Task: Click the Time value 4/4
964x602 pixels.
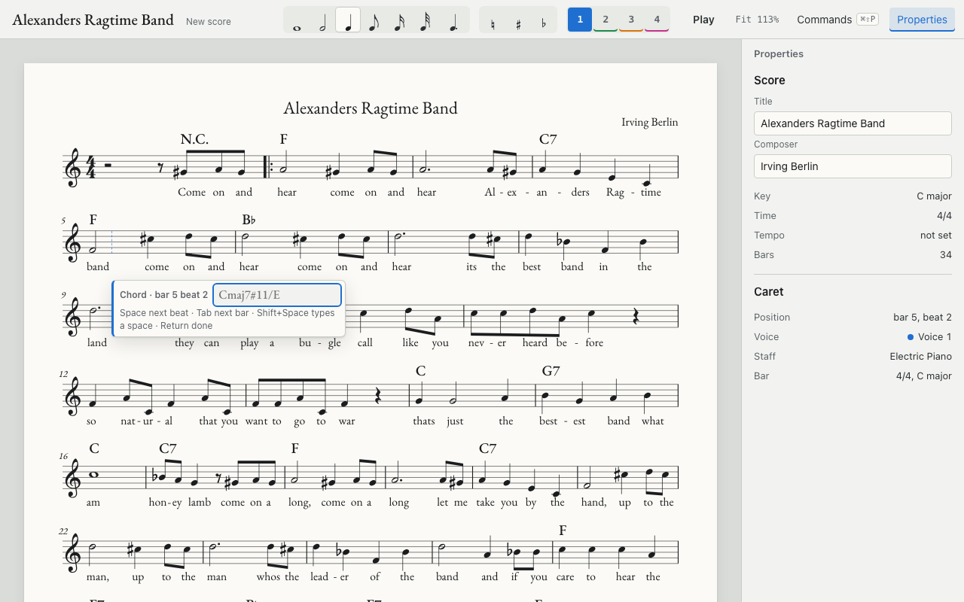Action: [944, 216]
